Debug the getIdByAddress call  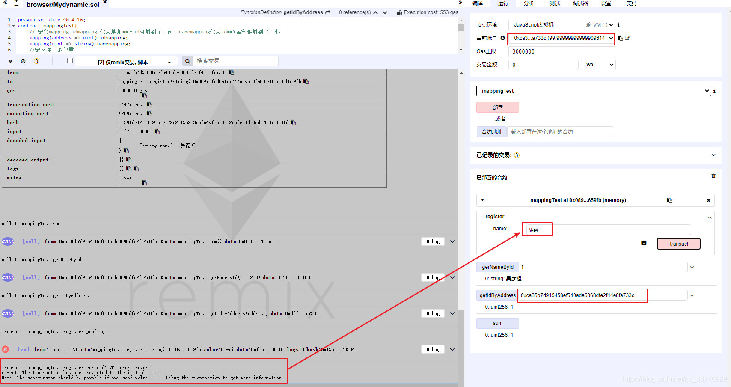(x=433, y=313)
